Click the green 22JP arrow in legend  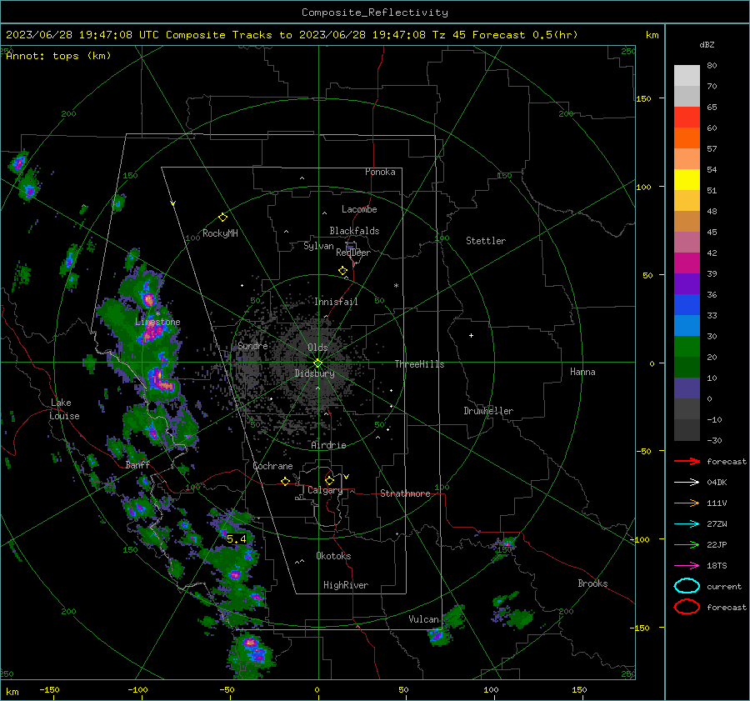pyautogui.click(x=687, y=544)
